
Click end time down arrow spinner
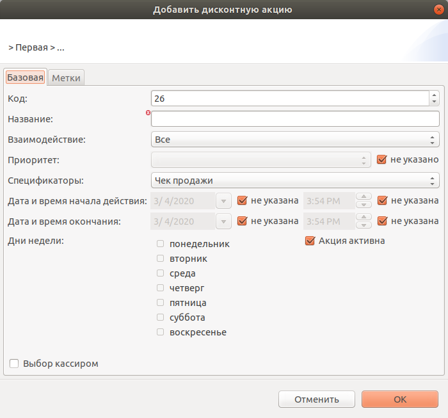coord(364,225)
